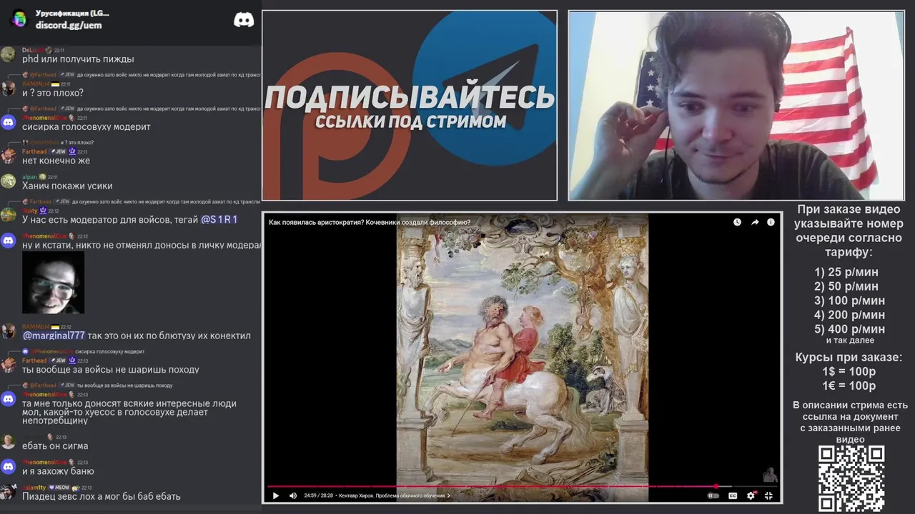
Task: Mute the video player volume
Action: pos(293,495)
